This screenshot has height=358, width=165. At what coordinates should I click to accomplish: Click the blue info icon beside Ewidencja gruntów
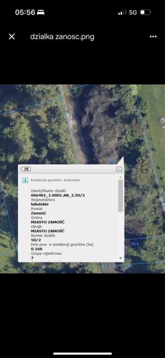coord(25,180)
